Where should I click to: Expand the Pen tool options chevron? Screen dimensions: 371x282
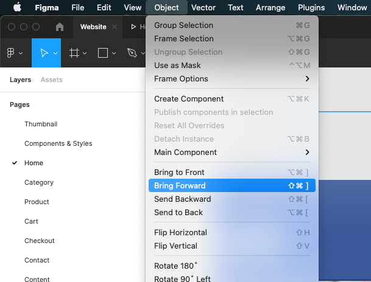tap(143, 53)
